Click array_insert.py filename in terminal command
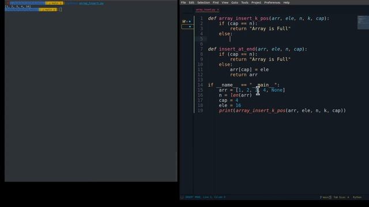 (91, 3)
